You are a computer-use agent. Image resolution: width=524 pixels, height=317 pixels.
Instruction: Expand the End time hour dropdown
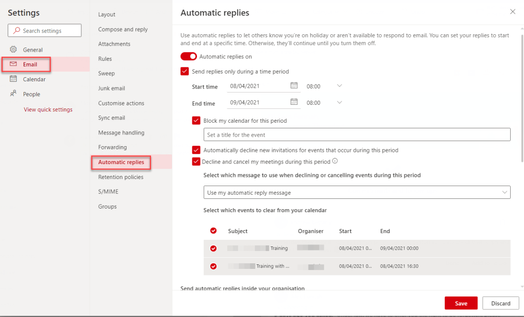click(339, 102)
